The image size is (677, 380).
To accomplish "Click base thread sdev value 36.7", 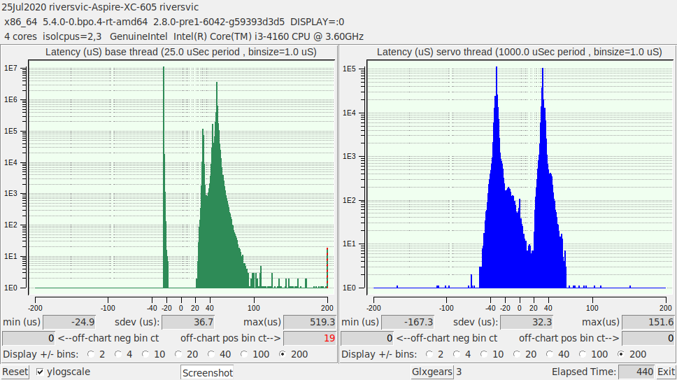I will tap(188, 322).
